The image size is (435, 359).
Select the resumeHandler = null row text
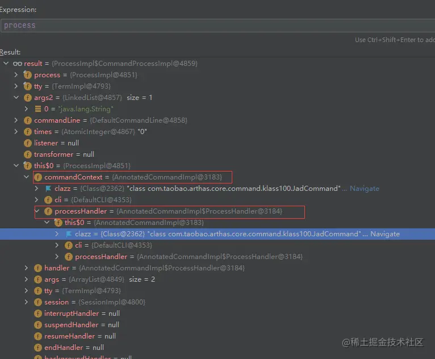click(80, 336)
